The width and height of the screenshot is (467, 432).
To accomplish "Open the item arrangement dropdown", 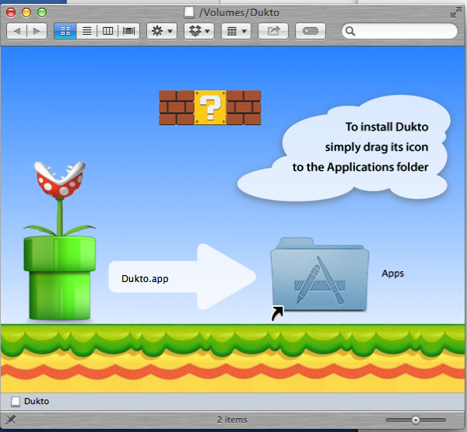I will (x=236, y=31).
